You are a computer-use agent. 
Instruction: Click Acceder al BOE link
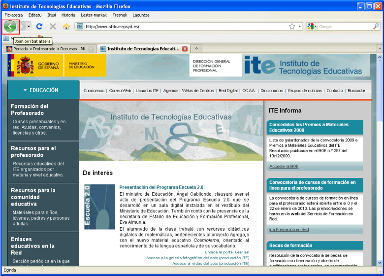tap(284, 167)
